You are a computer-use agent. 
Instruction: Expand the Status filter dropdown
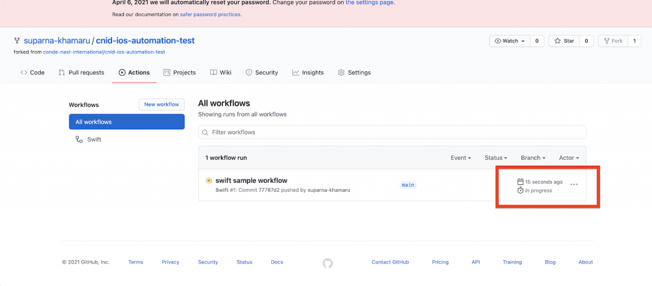pyautogui.click(x=496, y=157)
